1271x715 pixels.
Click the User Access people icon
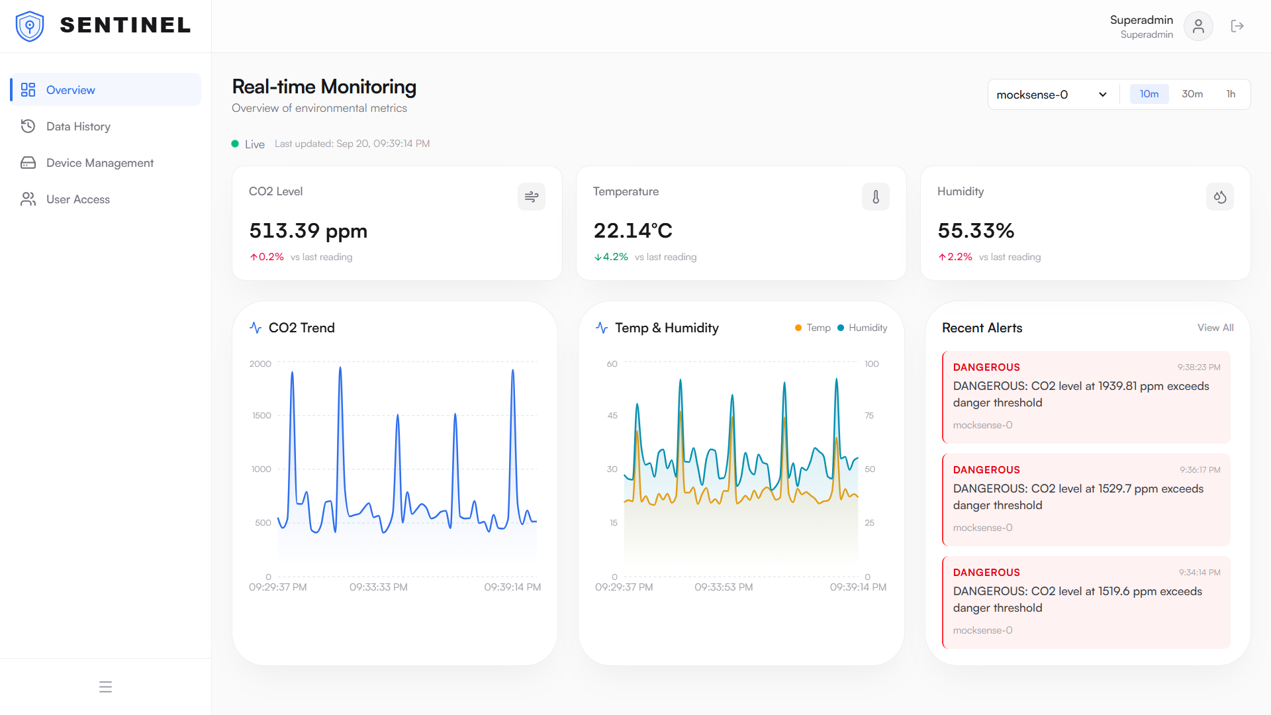click(x=28, y=199)
